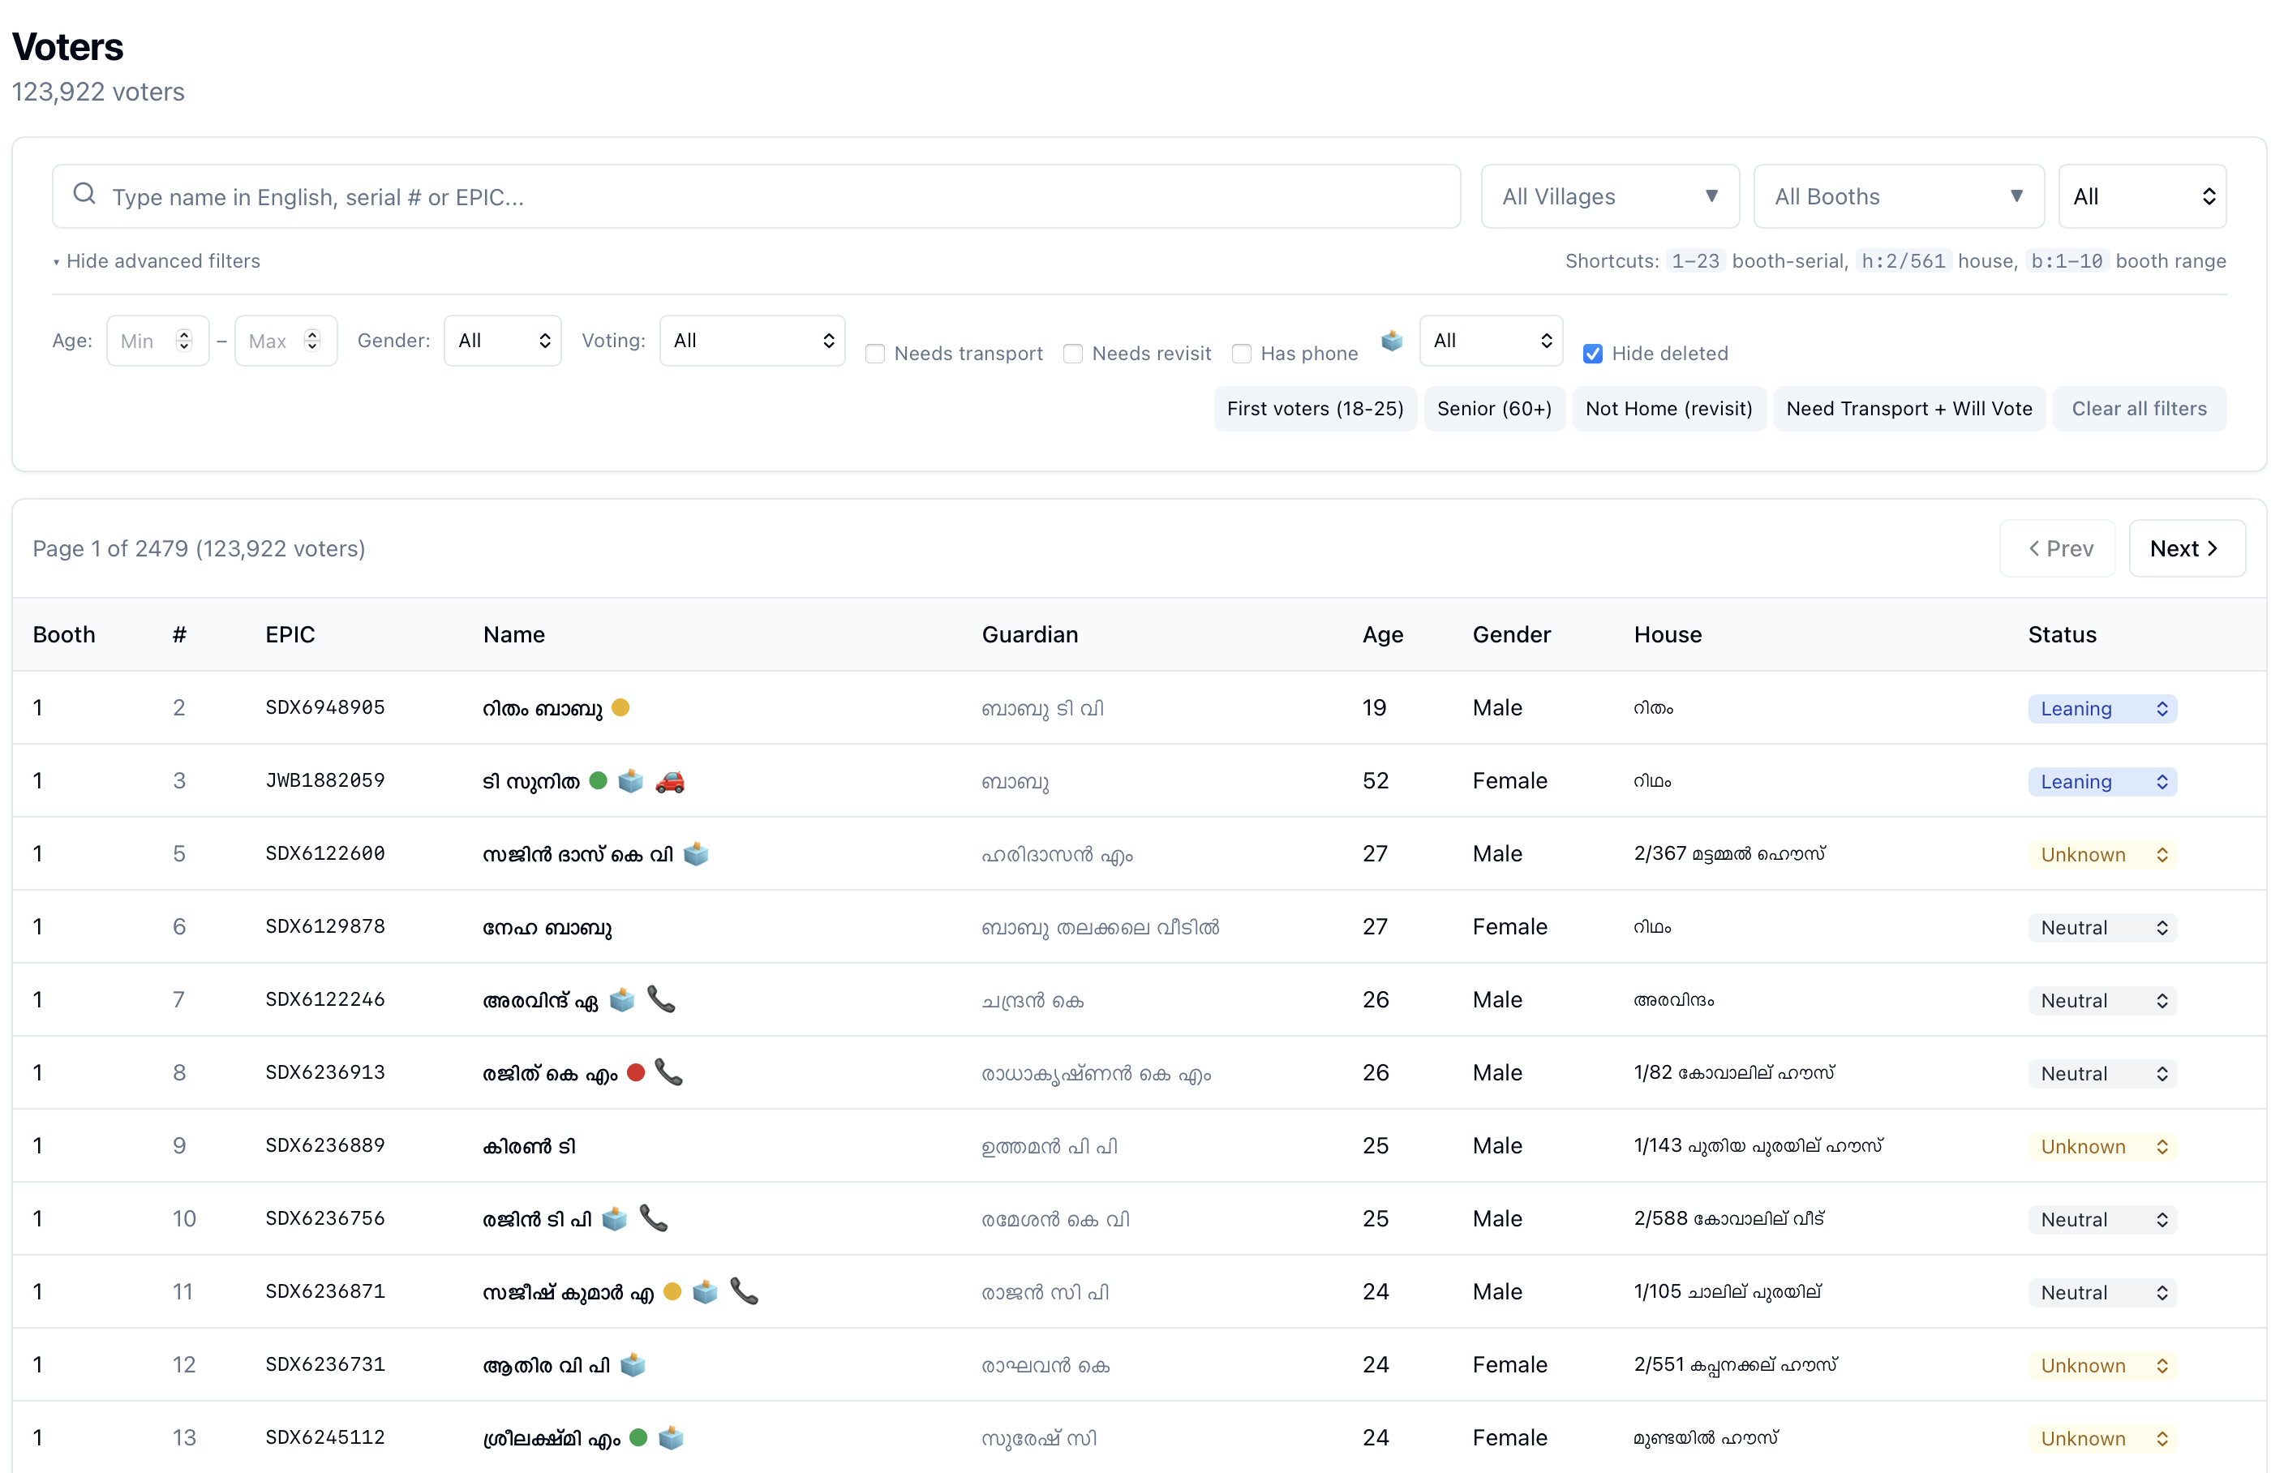This screenshot has height=1473, width=2284.
Task: Open the Voting filter dropdown
Action: pos(752,341)
